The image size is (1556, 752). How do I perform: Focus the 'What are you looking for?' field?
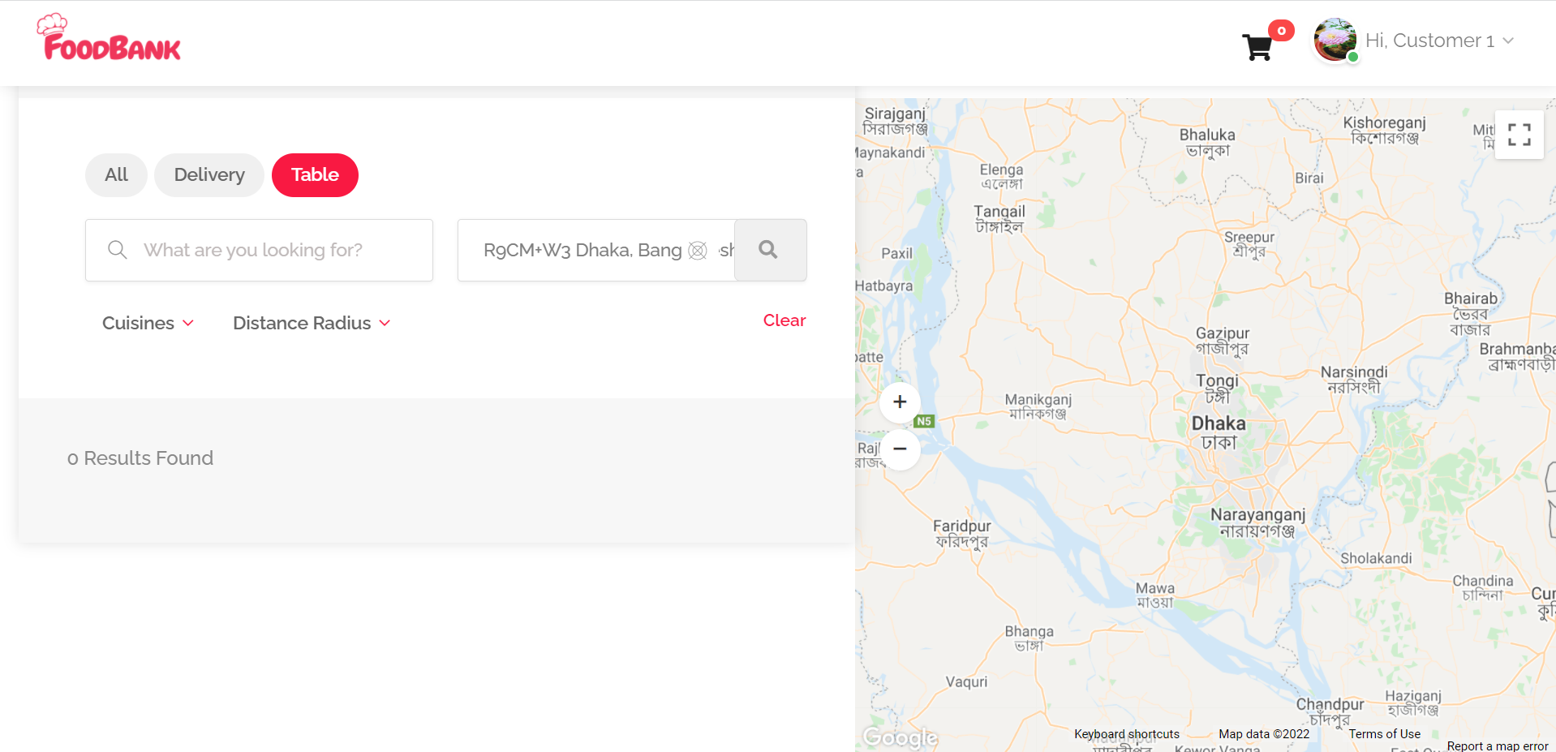point(259,250)
